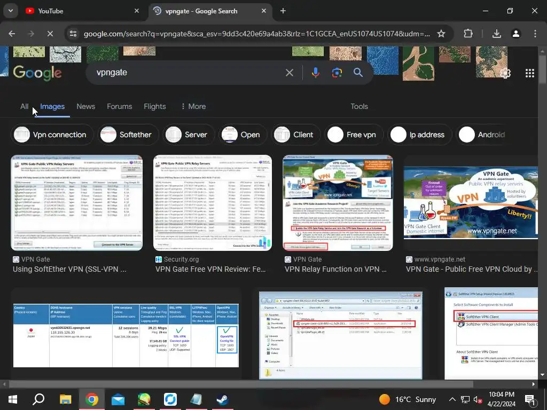The height and width of the screenshot is (410, 547).
Task: Open the Chrome profile icon
Action: (x=515, y=34)
